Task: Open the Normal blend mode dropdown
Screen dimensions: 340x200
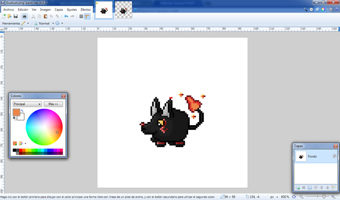Action: [53, 23]
